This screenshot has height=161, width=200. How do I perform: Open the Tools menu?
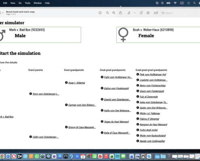pyautogui.click(x=27, y=3)
